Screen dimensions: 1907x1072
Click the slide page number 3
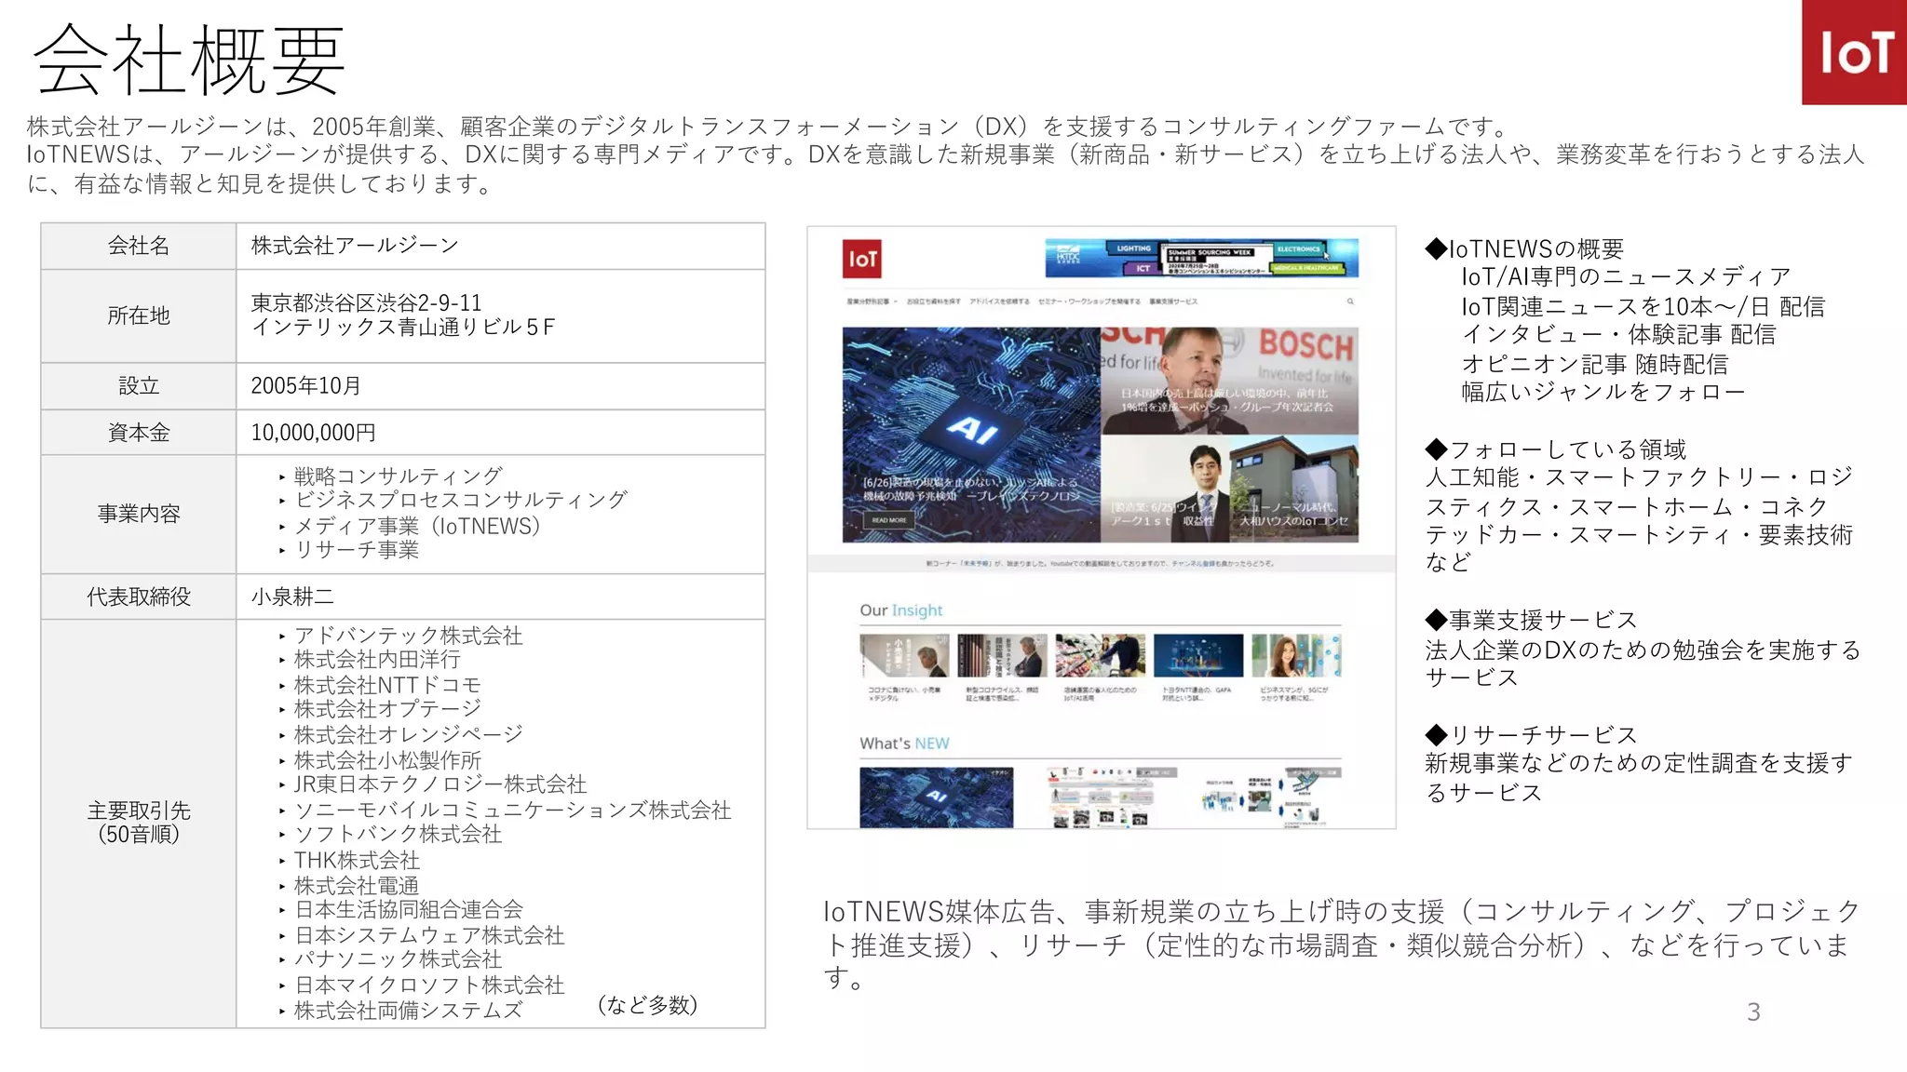pos(1753,1012)
